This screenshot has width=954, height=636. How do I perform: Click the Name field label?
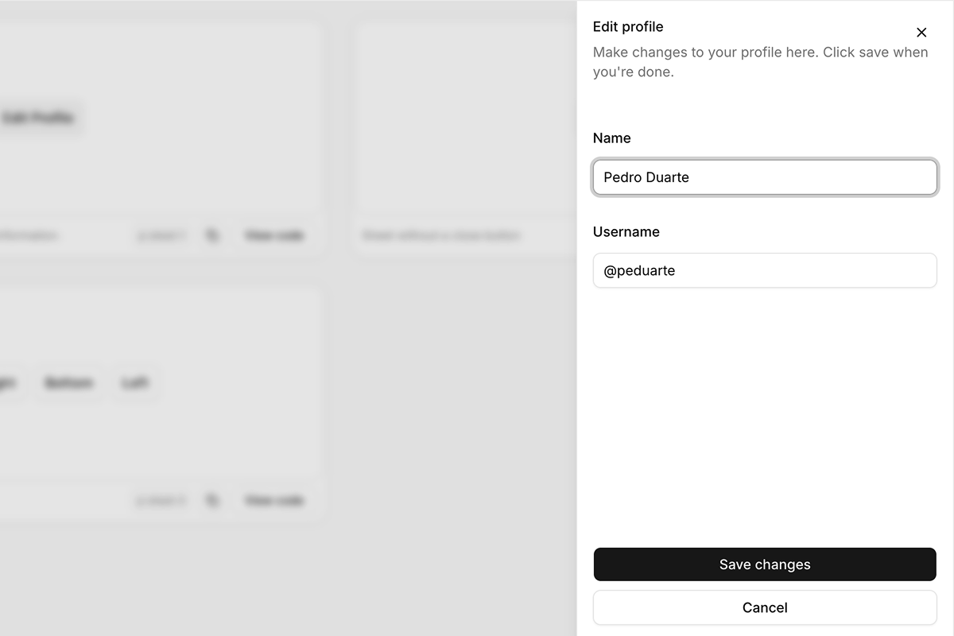(x=611, y=138)
